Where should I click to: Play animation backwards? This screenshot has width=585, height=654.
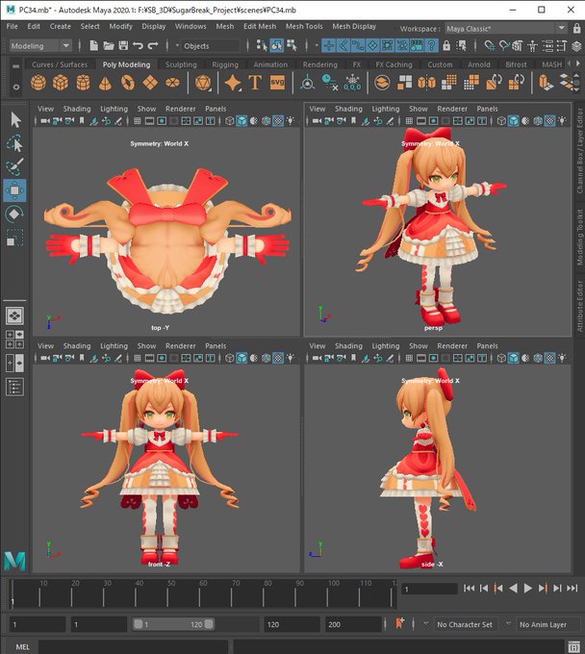click(513, 588)
